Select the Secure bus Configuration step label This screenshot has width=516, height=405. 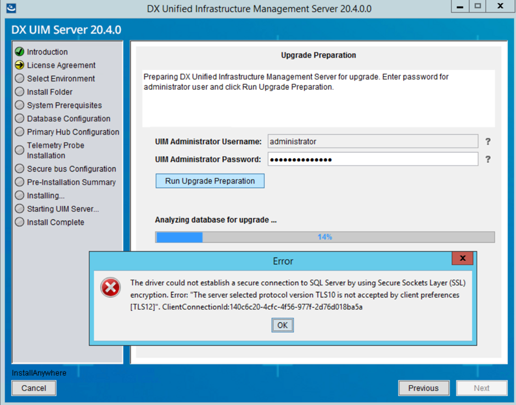[x=71, y=169]
